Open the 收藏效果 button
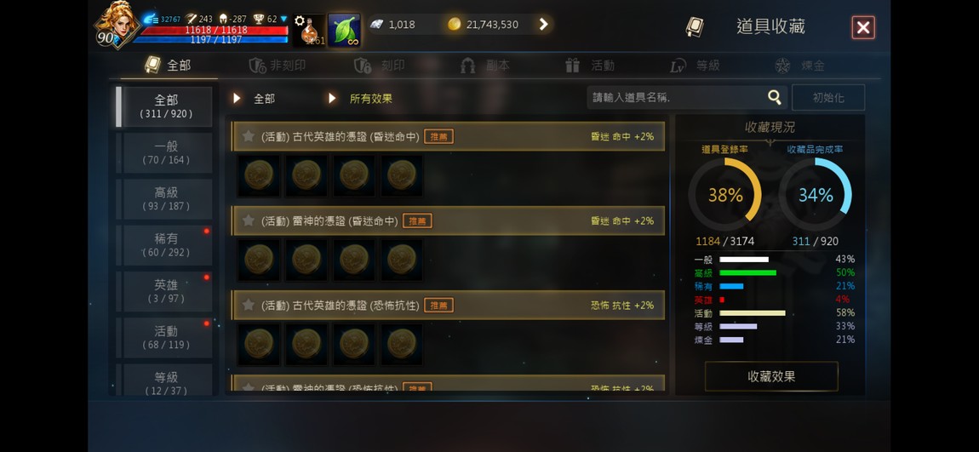The image size is (979, 452). pyautogui.click(x=771, y=376)
